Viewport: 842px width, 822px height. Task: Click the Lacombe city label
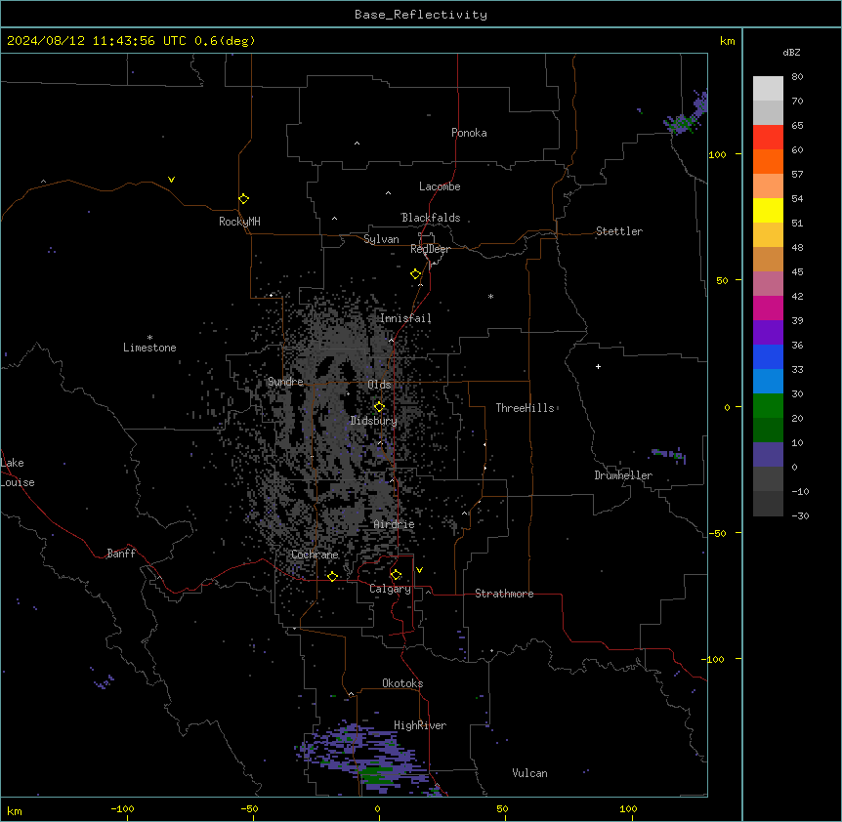point(440,186)
